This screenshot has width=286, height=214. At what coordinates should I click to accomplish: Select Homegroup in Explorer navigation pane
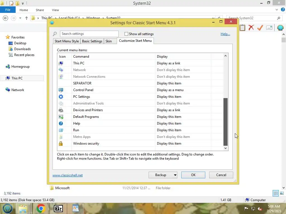click(20, 67)
